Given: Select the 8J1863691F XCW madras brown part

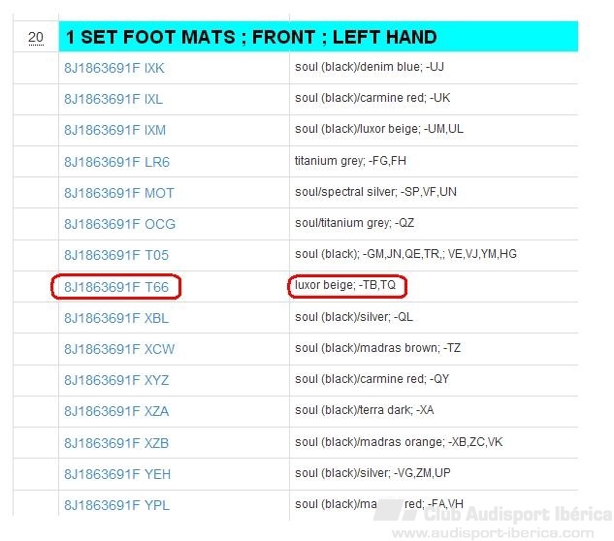Looking at the screenshot, I should pos(119,349).
